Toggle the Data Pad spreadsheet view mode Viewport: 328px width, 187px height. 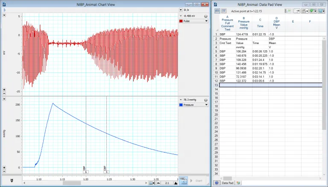click(217, 11)
